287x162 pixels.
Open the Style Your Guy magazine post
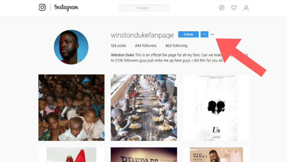(x=216, y=155)
